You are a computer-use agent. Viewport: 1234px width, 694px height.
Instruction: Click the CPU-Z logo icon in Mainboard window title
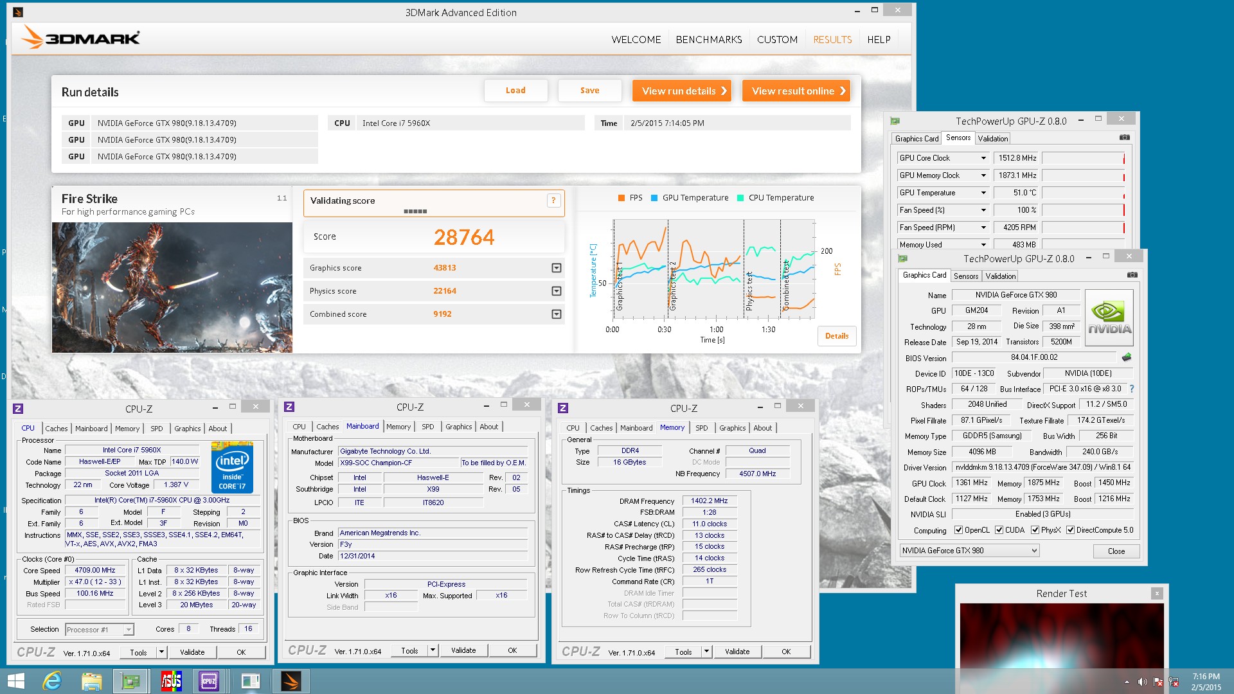tap(289, 407)
